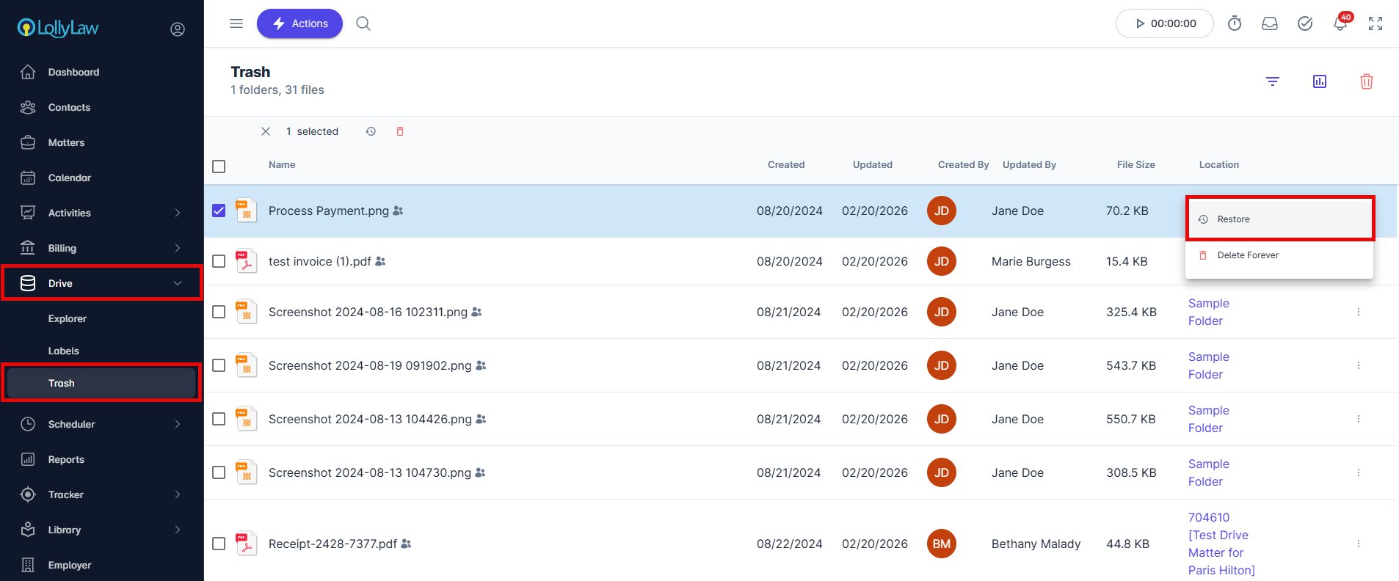This screenshot has height=581, width=1399.
Task: Open the tasks checkmark circle icon
Action: [1305, 23]
